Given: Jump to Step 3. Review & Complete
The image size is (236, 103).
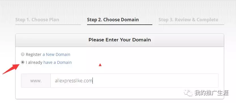Looking at the screenshot, I should click(x=188, y=20).
